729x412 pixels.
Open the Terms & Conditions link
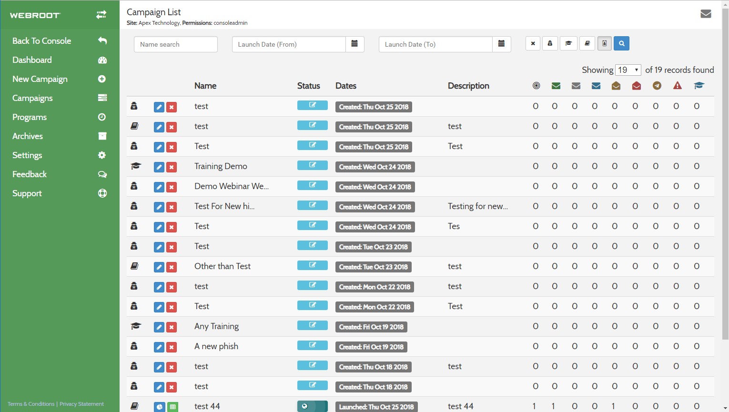31,404
